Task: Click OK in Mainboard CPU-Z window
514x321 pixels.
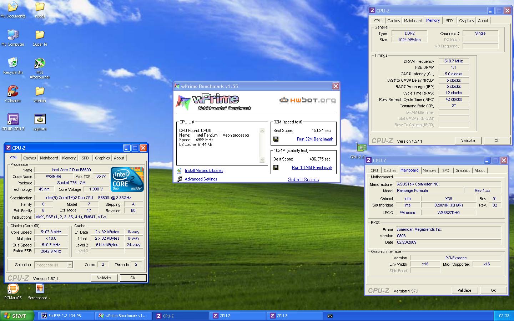Action: 493,290
